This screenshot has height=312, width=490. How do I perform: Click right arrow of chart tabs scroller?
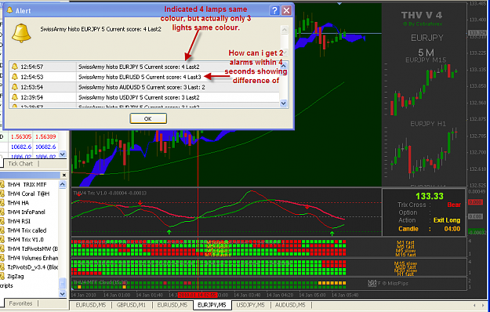pos(484,305)
